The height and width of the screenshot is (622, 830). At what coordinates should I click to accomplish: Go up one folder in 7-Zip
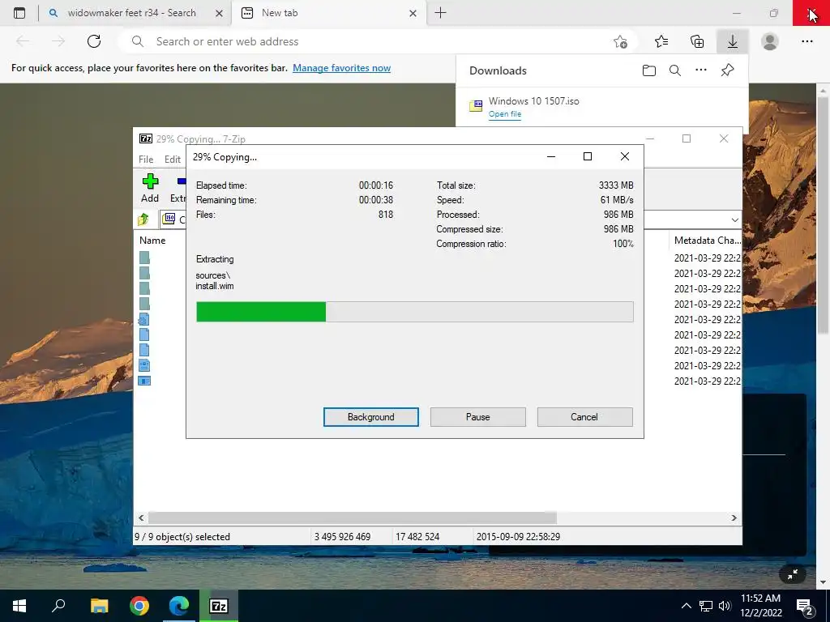point(143,219)
